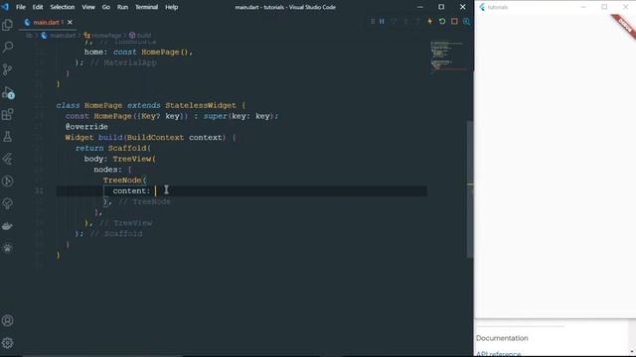Click the VS Code logo icon
Screen dimensions: 636x357
point(5,7)
